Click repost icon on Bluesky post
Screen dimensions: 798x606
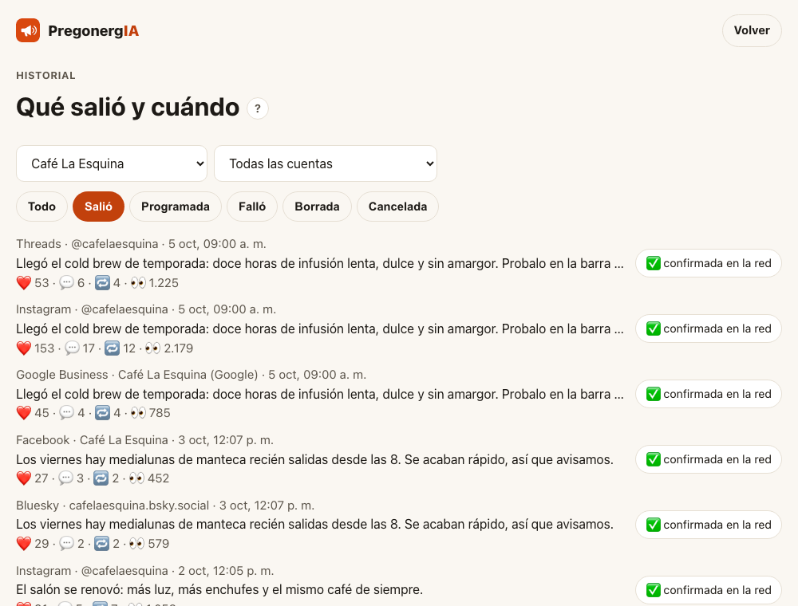[102, 544]
